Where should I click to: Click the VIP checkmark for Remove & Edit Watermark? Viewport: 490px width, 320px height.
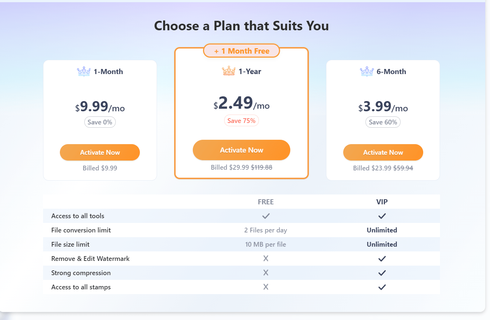pyautogui.click(x=382, y=259)
